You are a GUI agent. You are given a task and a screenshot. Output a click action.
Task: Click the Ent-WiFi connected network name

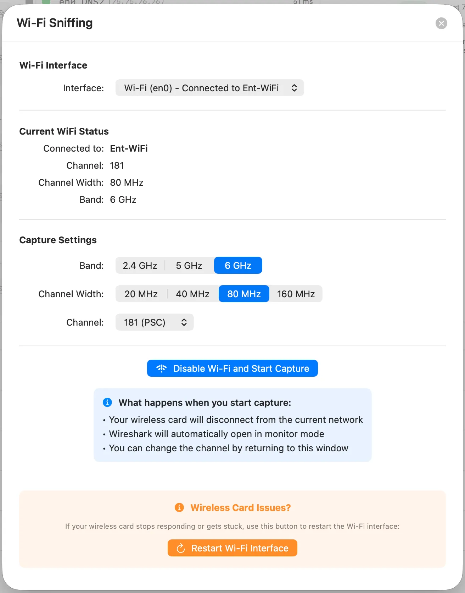129,148
